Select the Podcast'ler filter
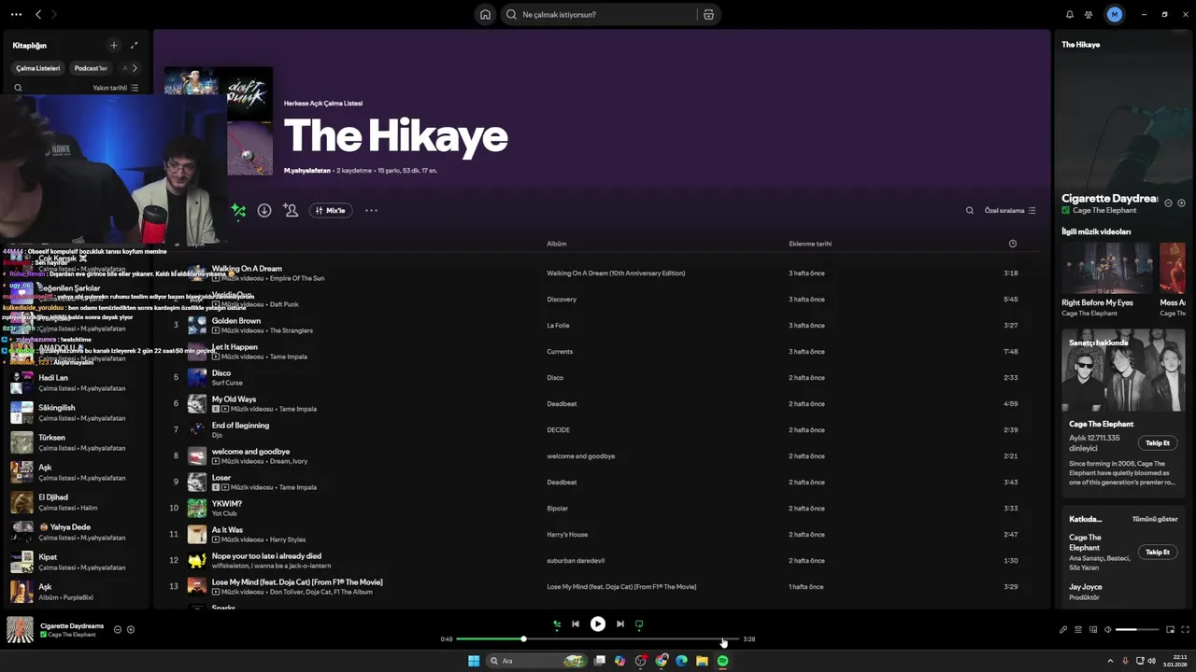1196x672 pixels. coord(91,68)
